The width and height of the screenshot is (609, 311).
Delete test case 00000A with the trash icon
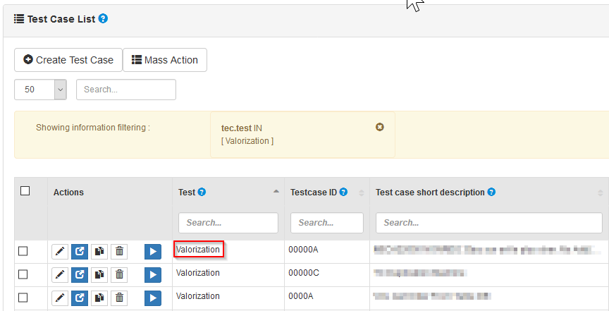119,252
